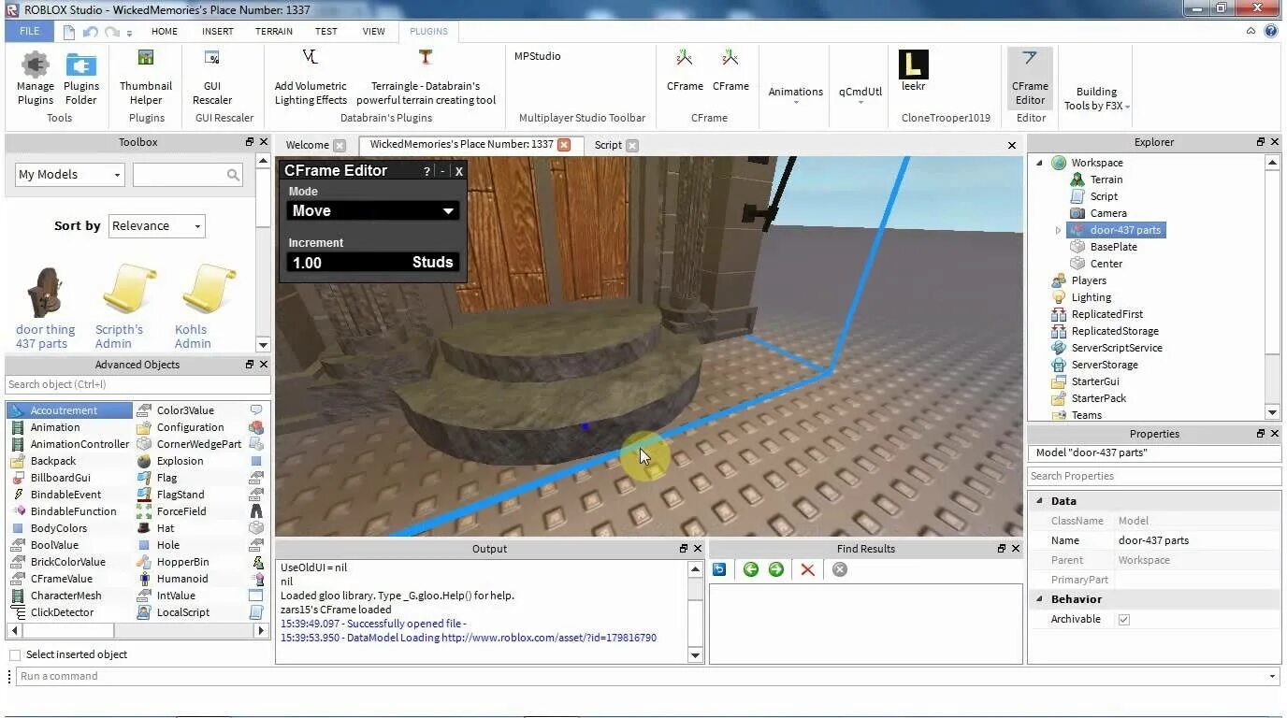Image resolution: width=1287 pixels, height=718 pixels.
Task: Open the CFrame Editor Mode dropdown
Action: (372, 211)
